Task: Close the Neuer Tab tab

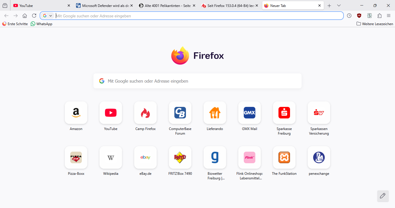Action: [320, 5]
